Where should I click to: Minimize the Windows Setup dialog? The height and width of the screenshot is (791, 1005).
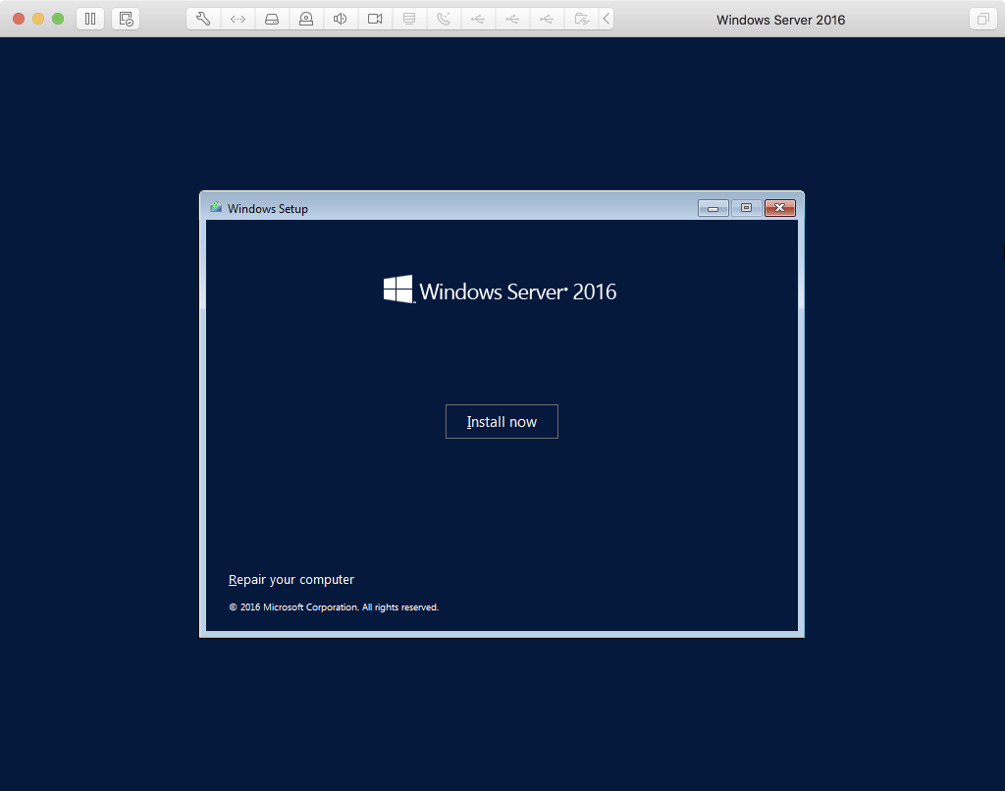[714, 208]
